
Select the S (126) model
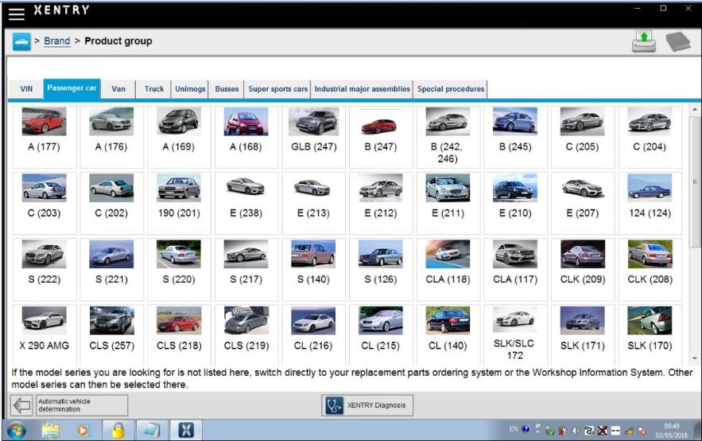(381, 269)
